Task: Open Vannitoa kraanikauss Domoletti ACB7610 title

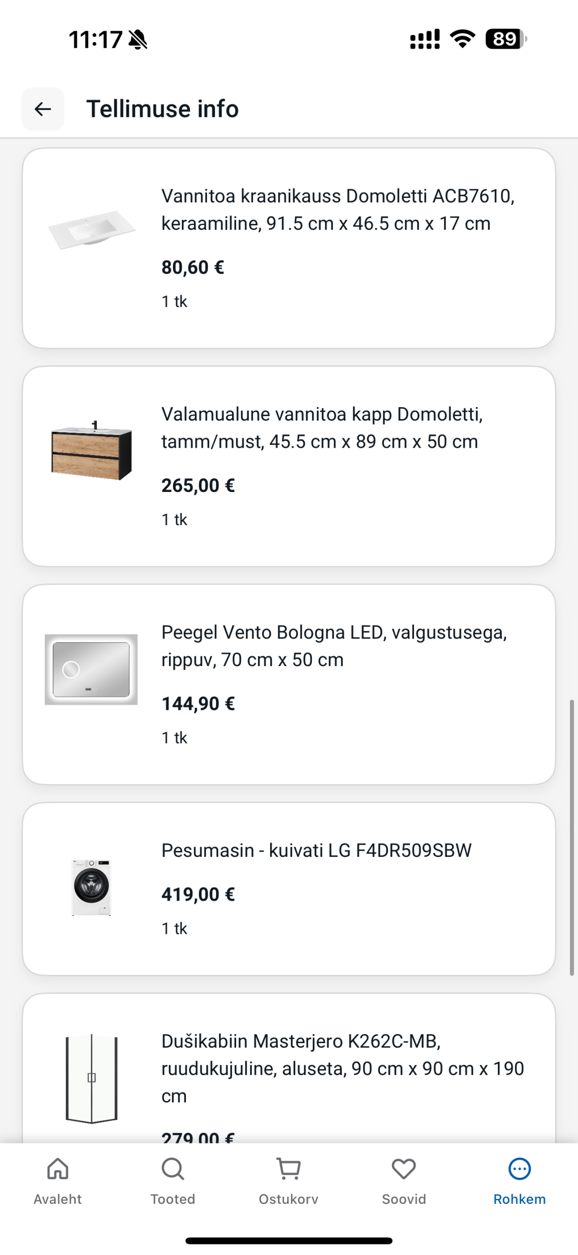Action: point(338,209)
